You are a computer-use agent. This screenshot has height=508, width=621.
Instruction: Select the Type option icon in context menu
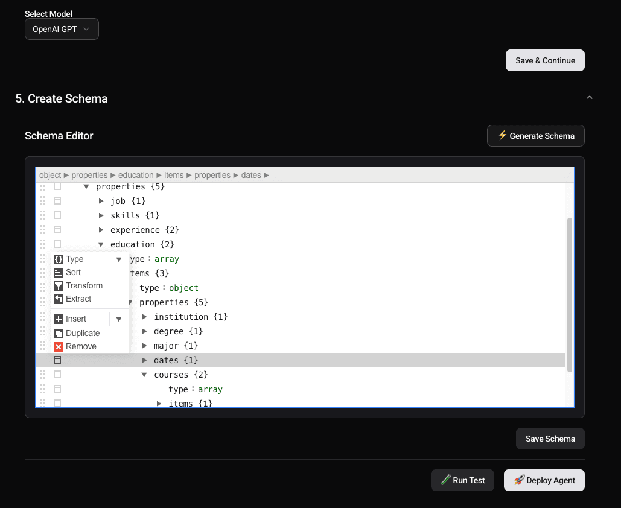[x=58, y=259]
